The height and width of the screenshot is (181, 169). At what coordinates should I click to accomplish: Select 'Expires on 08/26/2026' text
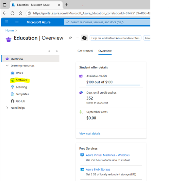pos(97,103)
